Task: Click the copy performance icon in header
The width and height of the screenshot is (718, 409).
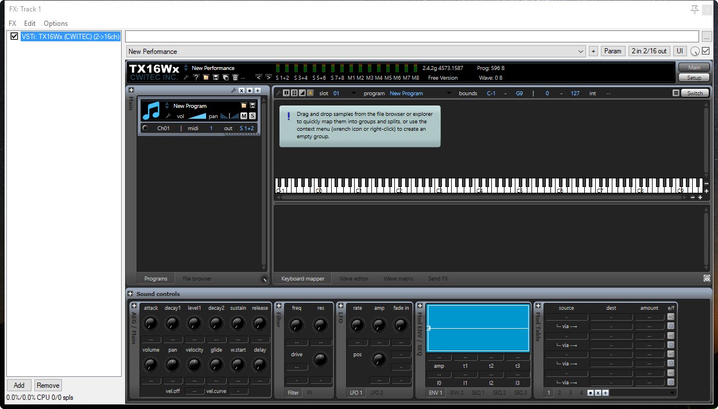Action: tap(226, 77)
